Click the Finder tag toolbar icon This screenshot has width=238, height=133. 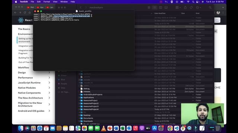click(191, 7)
